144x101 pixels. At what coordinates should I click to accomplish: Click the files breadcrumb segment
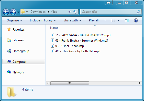tap(54, 12)
